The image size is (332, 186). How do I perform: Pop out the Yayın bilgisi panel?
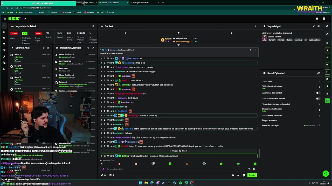319,26
